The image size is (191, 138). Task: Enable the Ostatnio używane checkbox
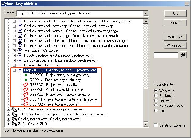click(x=156, y=125)
